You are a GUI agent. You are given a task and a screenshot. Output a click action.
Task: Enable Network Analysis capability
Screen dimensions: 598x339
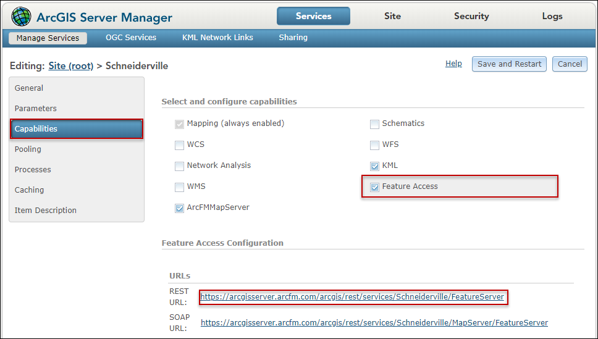[x=179, y=166]
